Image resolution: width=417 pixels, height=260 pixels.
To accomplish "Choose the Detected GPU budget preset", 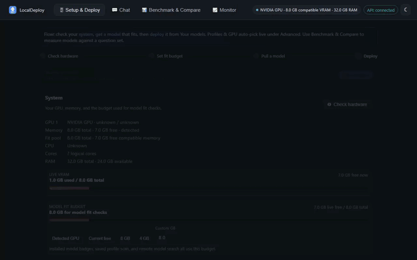I will point(66,239).
